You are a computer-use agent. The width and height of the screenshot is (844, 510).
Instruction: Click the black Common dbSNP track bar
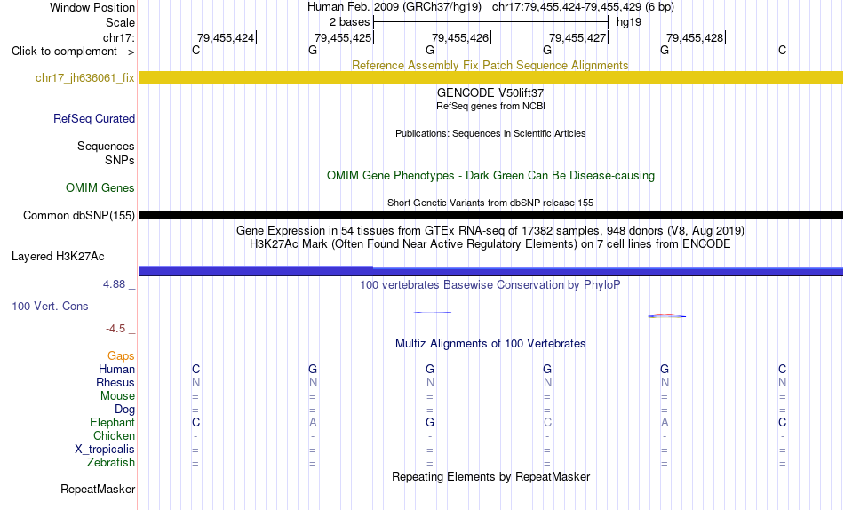click(x=490, y=215)
